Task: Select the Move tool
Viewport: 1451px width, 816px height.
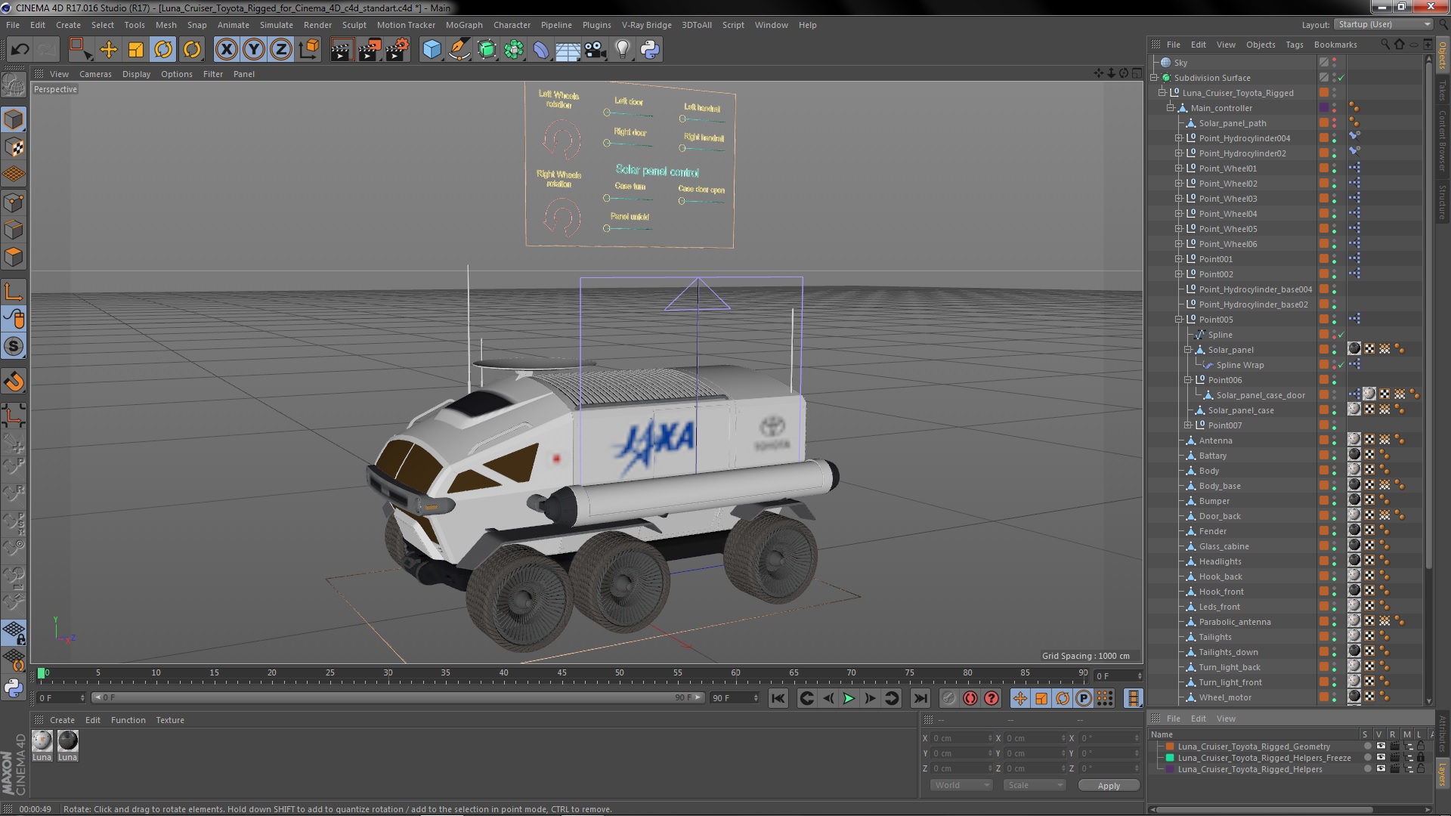Action: (109, 50)
